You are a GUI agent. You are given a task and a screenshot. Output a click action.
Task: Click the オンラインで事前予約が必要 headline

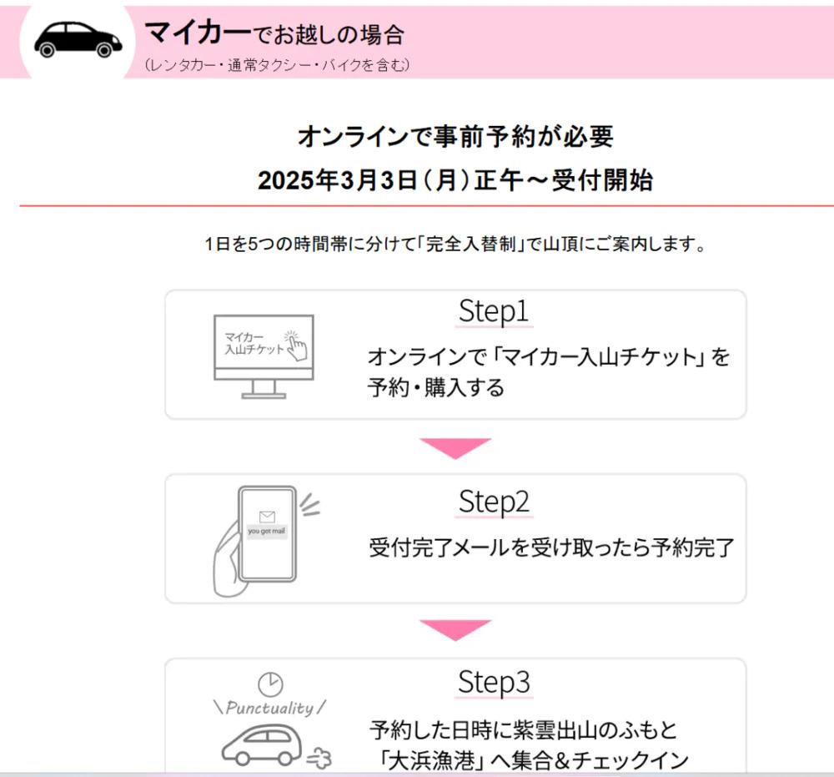pyautogui.click(x=455, y=136)
